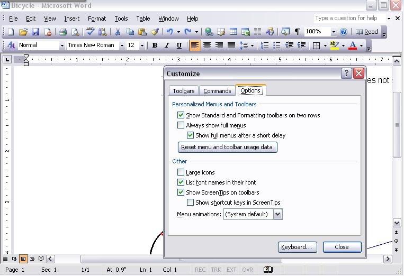Open Microsoft Word Help question mark icon
This screenshot has height=276, width=404.
click(344, 32)
